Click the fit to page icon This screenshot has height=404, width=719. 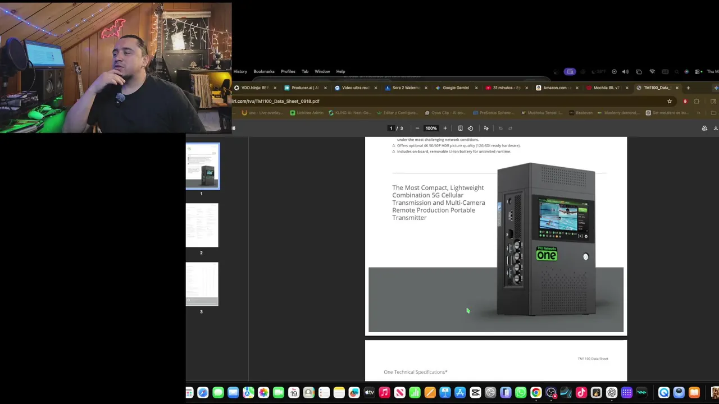[460, 128]
